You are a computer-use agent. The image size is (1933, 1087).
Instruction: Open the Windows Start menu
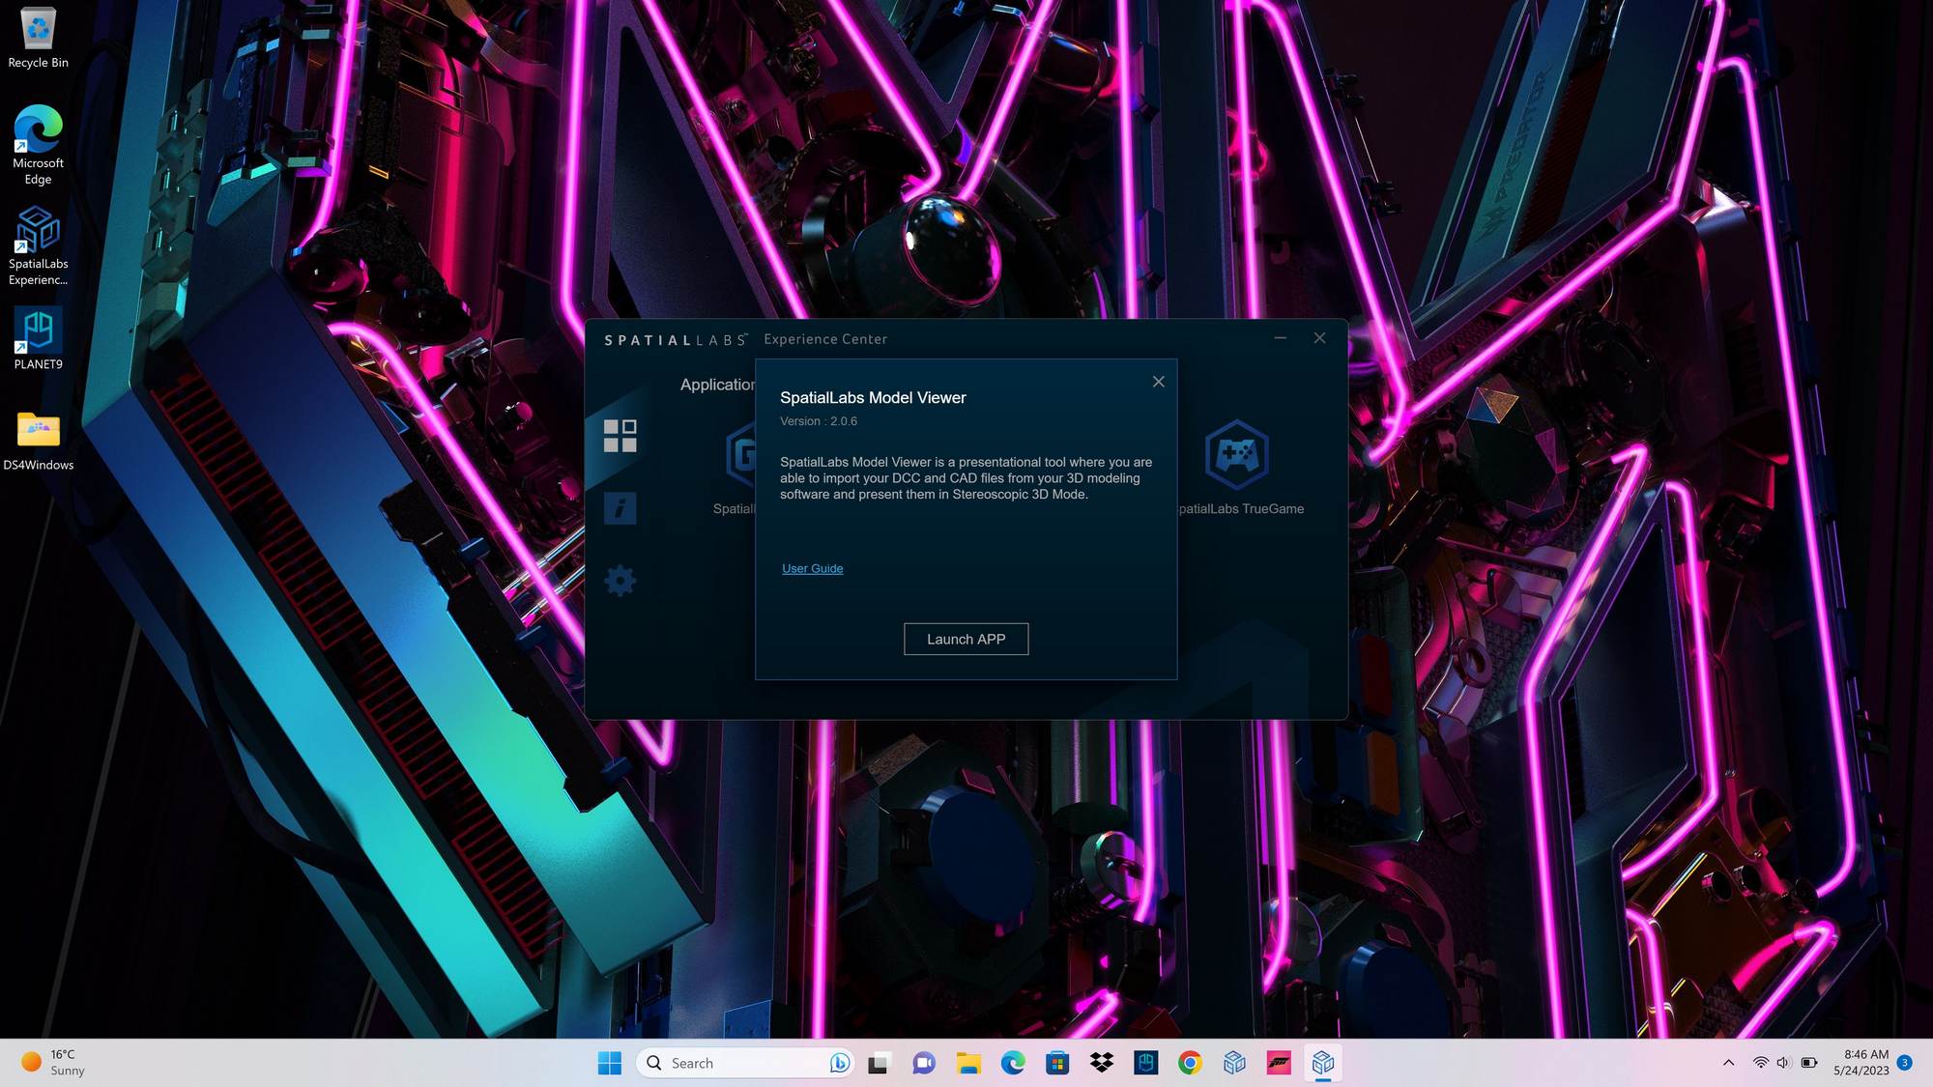tap(610, 1063)
